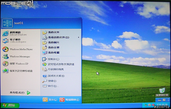Click the taskbar clock 下午 05:38

pos(162,105)
